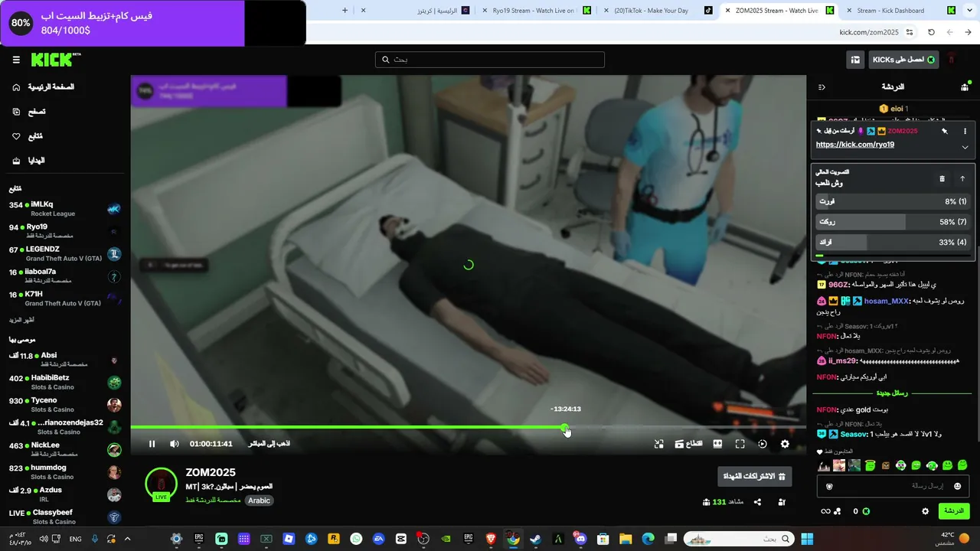
Task: Click the shield icon in chat input
Action: tap(829, 486)
